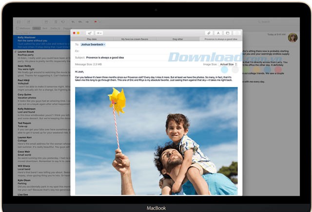Open Lauren Bosak Rooftop party email

point(41,56)
